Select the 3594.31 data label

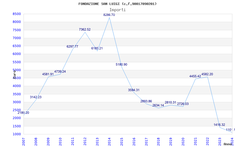click(x=134, y=90)
